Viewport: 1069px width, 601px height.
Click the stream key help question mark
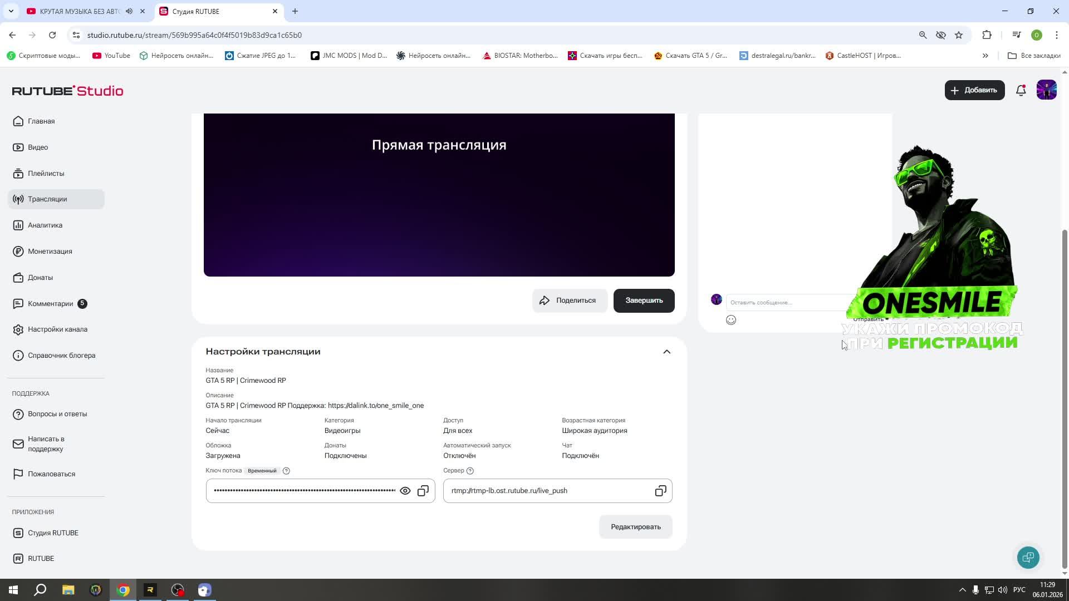pos(286,471)
